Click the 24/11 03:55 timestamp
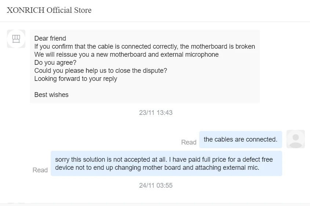This screenshot has height=206, width=310. [x=156, y=186]
